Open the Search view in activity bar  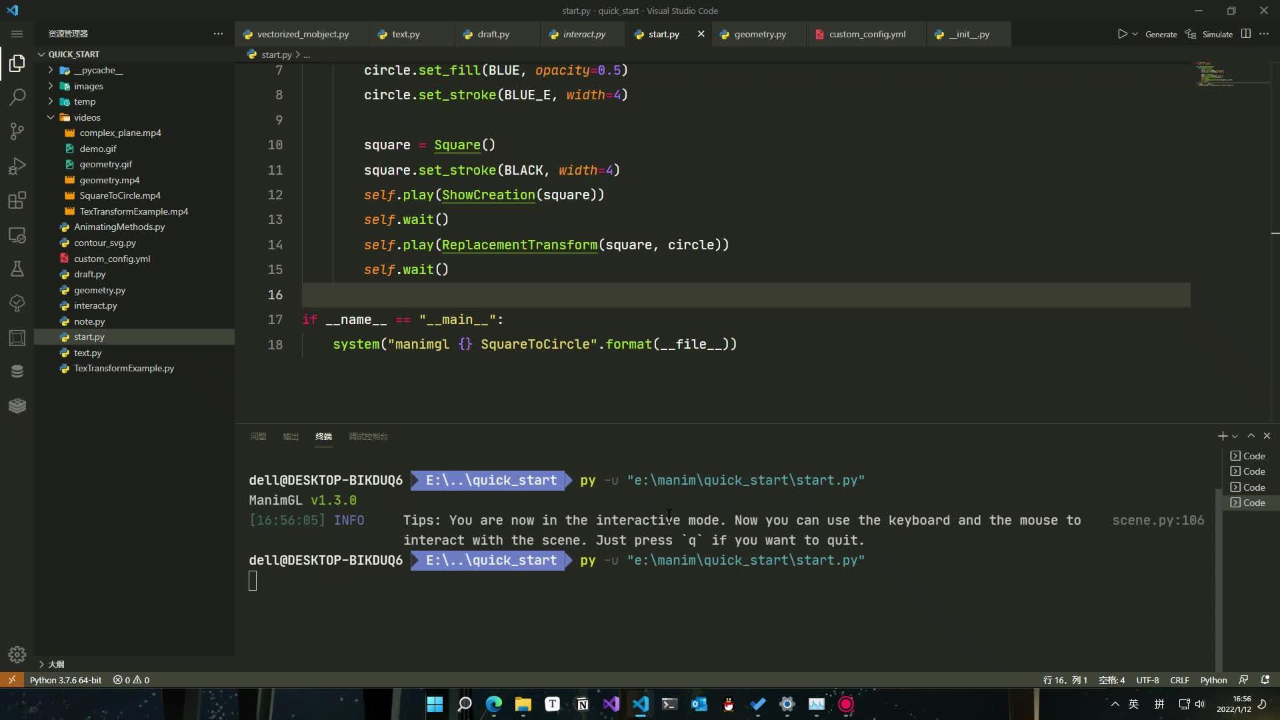point(17,97)
